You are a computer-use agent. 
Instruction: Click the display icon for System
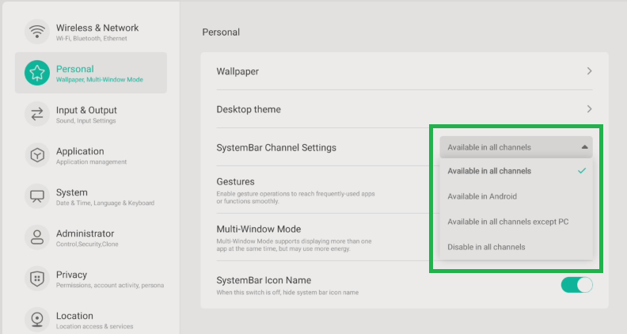36,196
